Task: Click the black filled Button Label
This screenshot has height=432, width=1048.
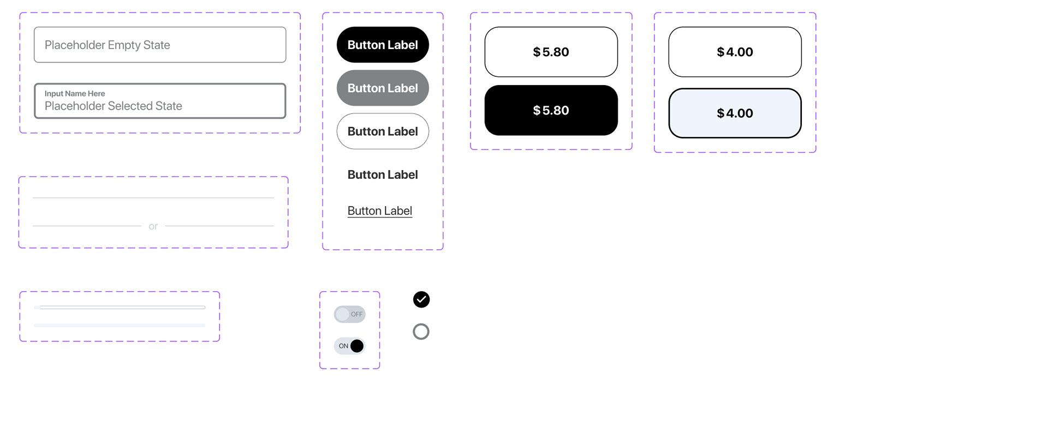Action: click(x=383, y=45)
